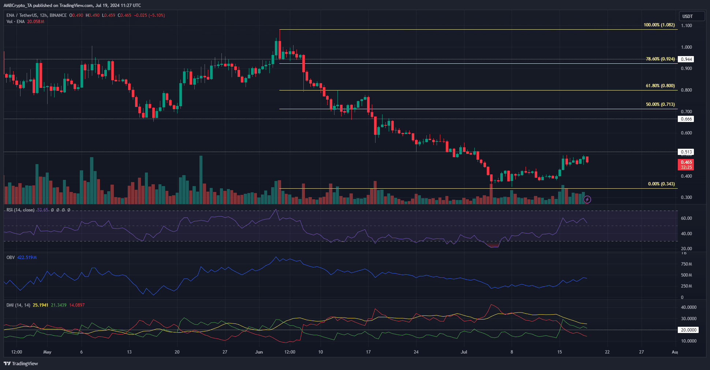Viewport: 710px width, 370px height.
Task: Click the AMBCrypto_TA published header text
Action: pyautogui.click(x=72, y=5)
